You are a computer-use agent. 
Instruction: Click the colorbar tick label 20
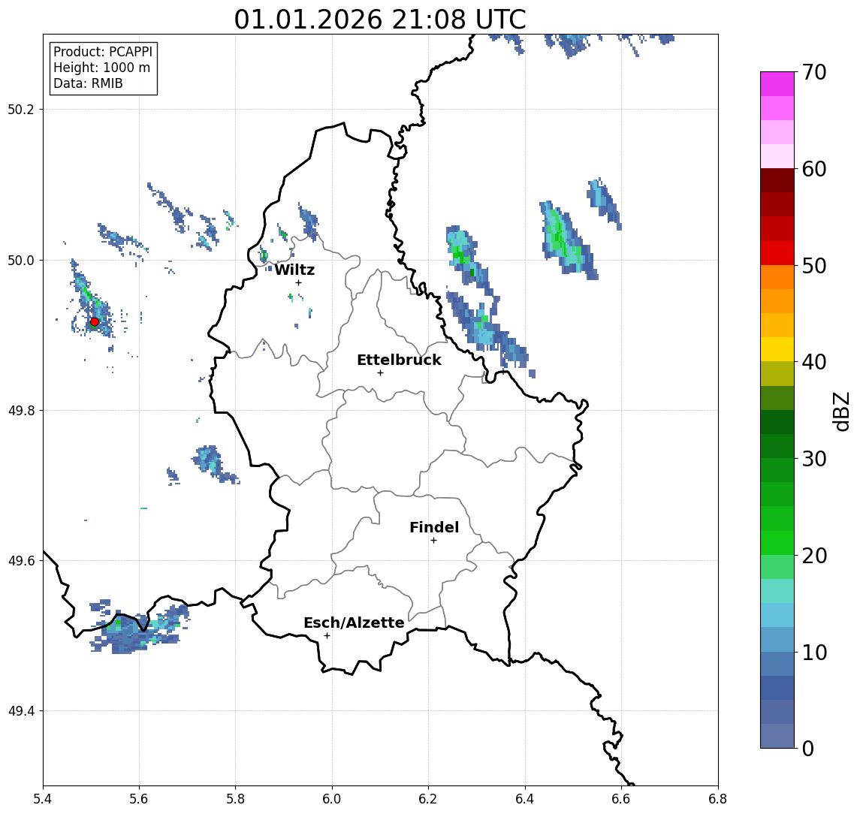(814, 555)
